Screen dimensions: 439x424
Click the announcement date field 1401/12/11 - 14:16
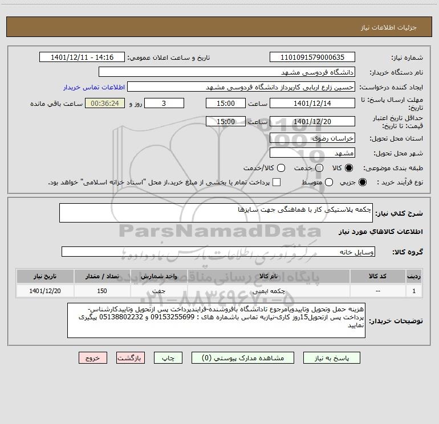tap(82, 57)
